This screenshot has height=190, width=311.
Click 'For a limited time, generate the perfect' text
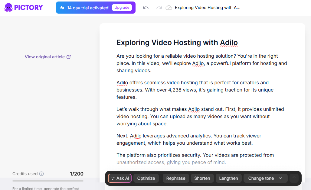tap(46, 188)
